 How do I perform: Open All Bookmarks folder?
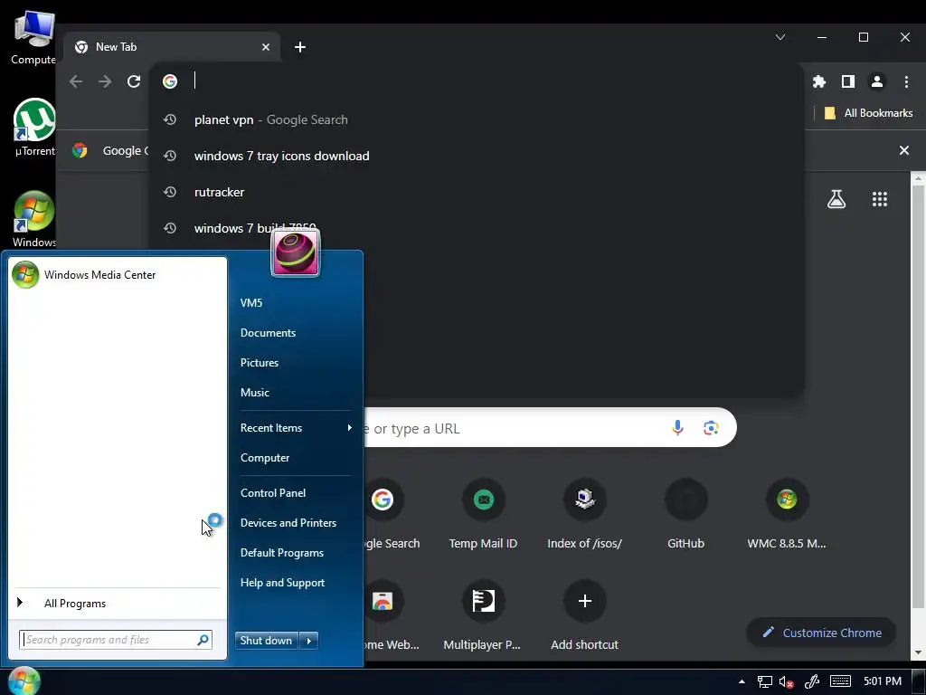[868, 113]
